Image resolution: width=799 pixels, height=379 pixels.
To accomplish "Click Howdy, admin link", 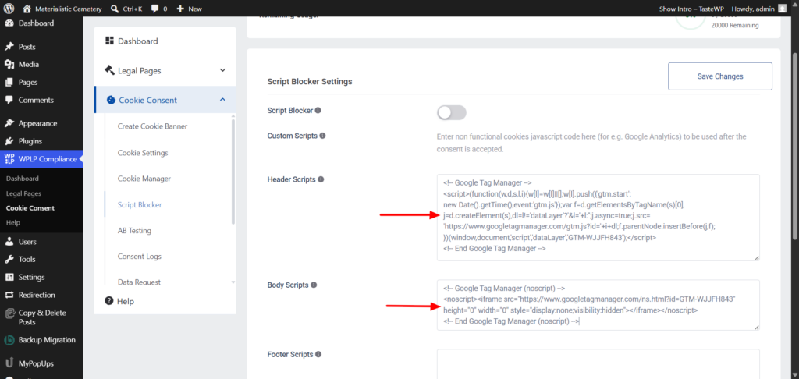I will [753, 9].
